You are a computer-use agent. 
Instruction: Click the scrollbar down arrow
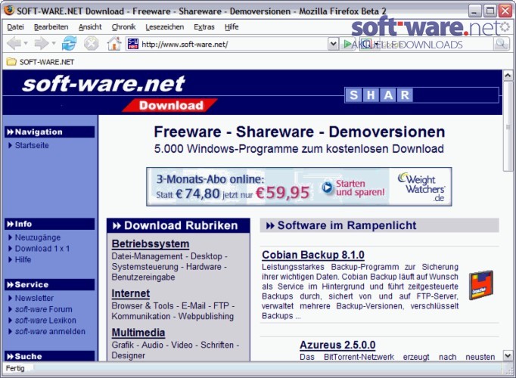[508, 355]
